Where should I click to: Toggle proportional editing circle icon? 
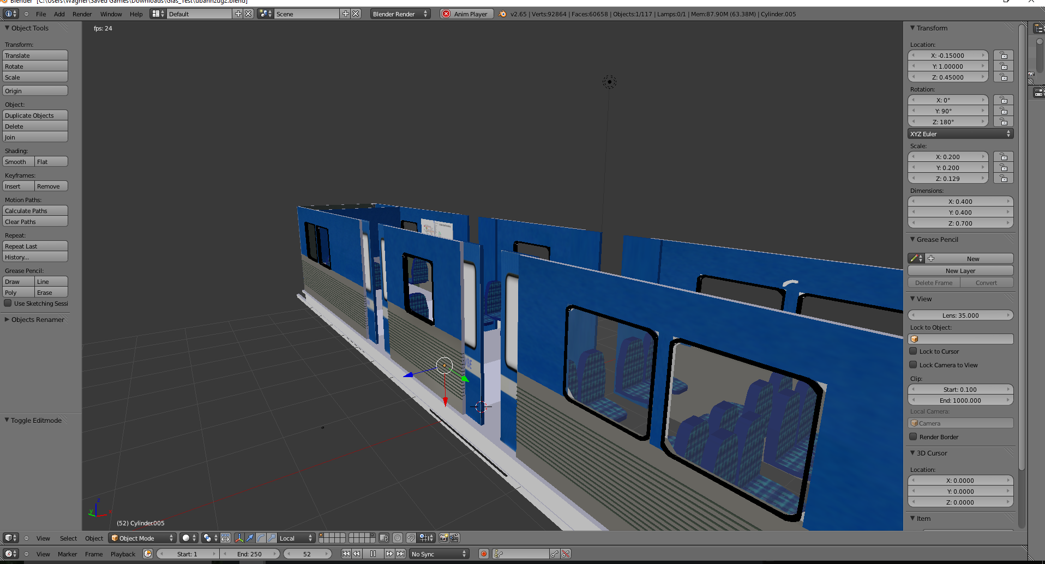point(398,538)
